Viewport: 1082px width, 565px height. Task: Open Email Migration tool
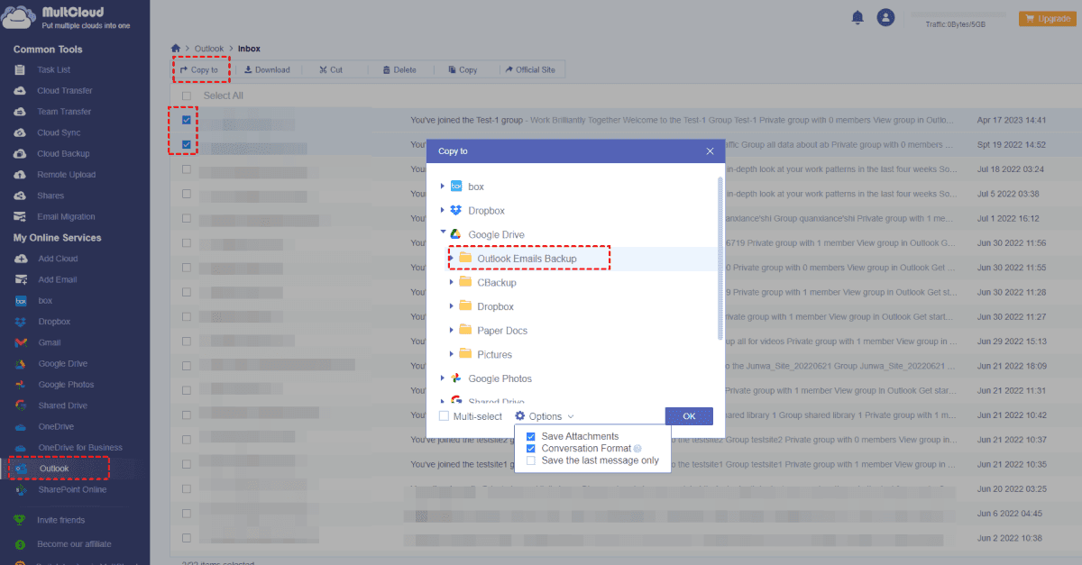[66, 216]
